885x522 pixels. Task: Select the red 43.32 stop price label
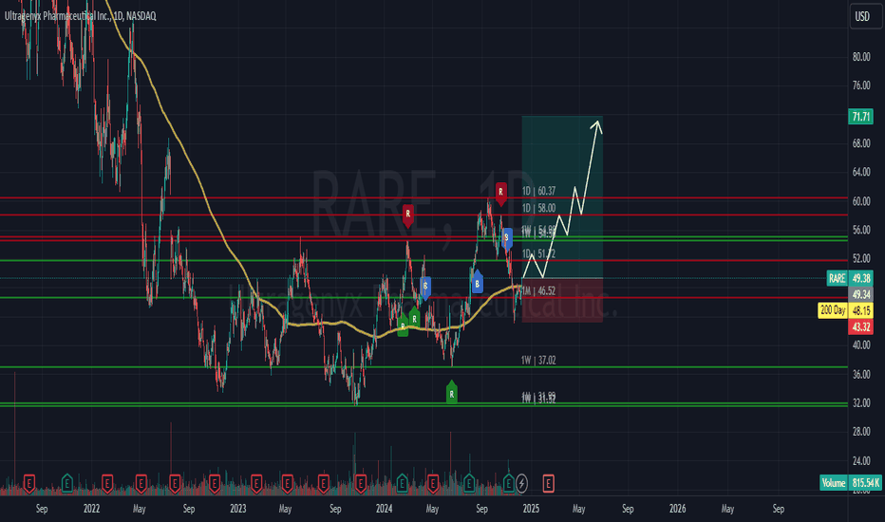point(860,326)
